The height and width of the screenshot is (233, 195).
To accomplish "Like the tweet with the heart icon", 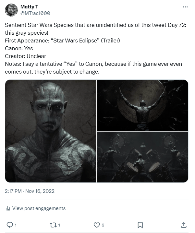I will 96,225.
